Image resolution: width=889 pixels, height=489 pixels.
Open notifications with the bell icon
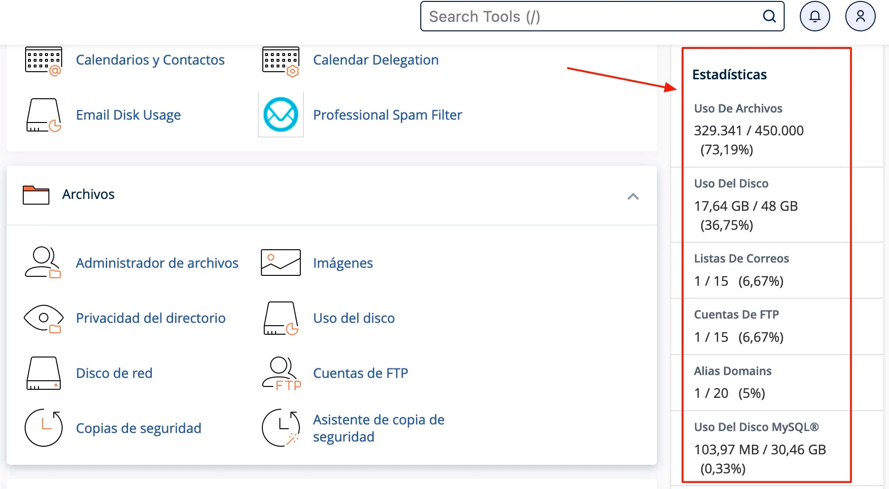[x=815, y=17]
